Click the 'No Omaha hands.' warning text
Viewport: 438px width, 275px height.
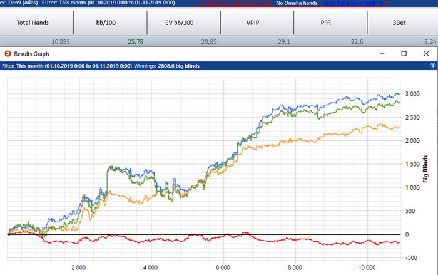click(297, 3)
